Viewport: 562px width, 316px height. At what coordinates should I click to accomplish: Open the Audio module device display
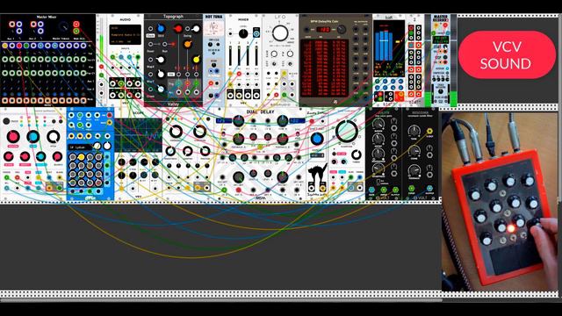tap(125, 35)
